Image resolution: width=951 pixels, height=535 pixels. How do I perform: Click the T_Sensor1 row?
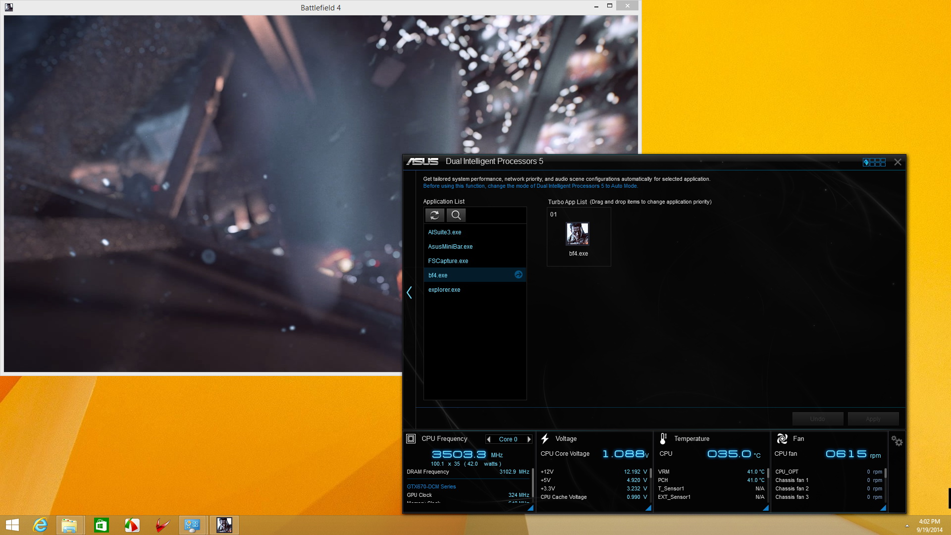[x=711, y=489]
